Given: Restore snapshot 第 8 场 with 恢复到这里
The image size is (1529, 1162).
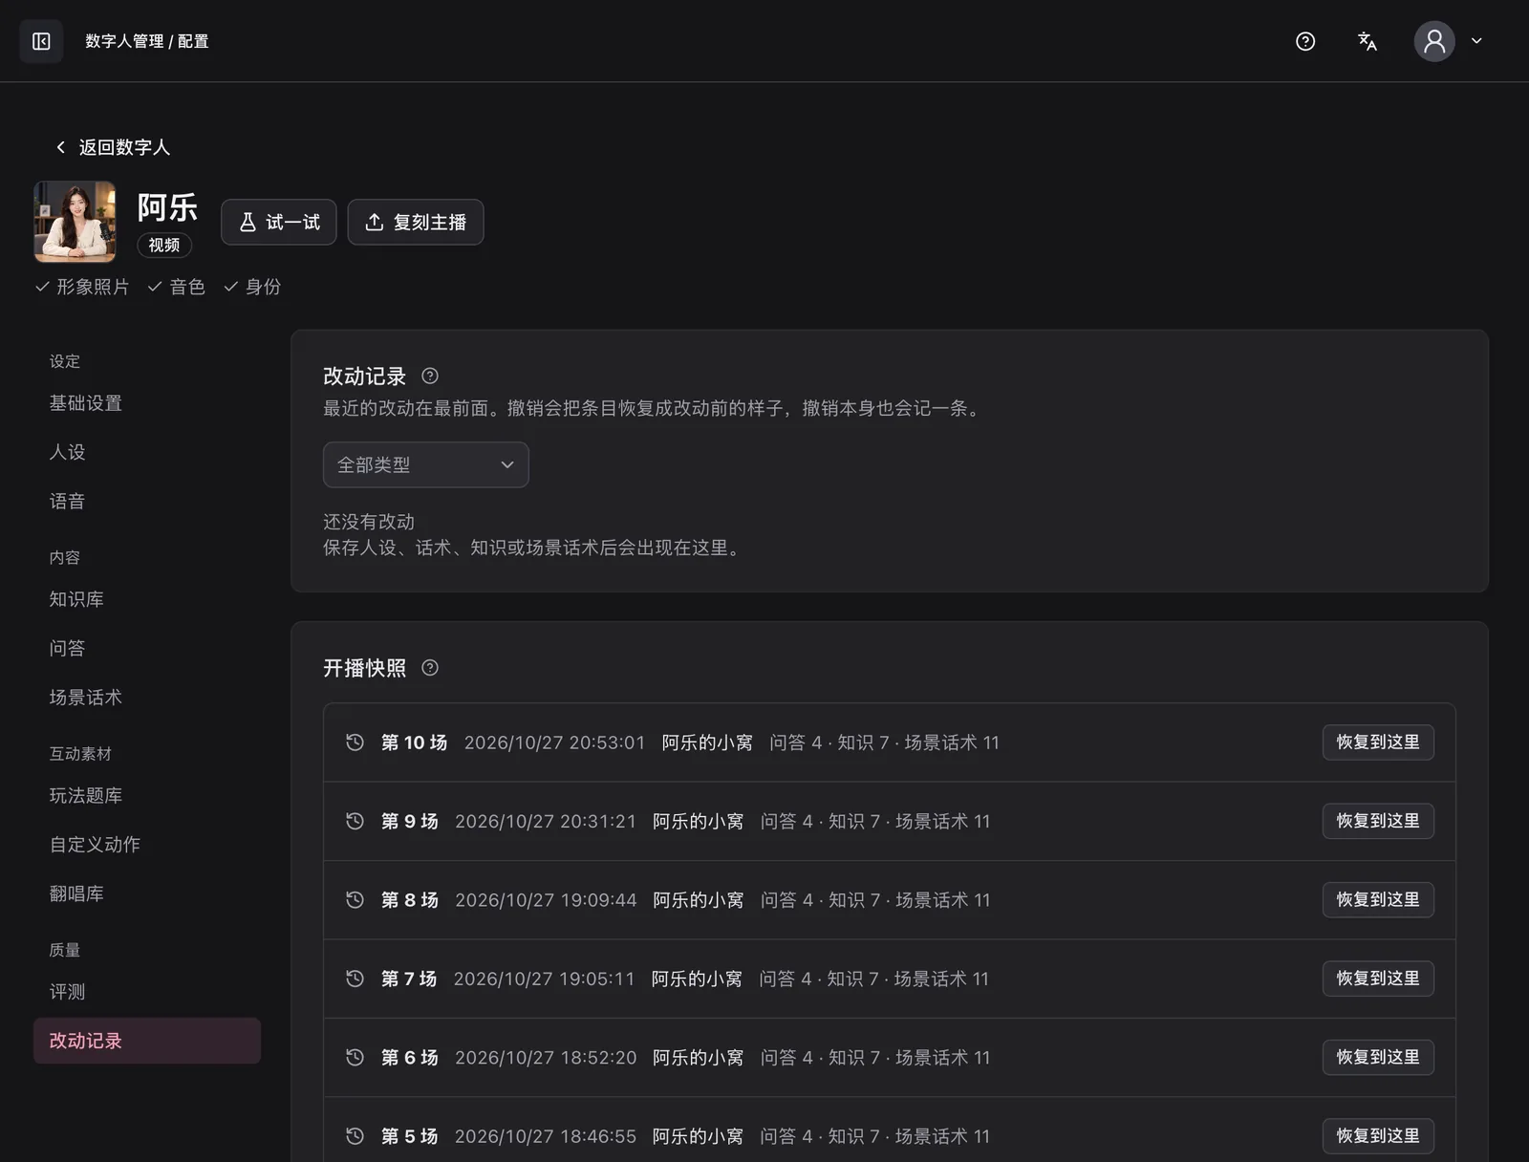Looking at the screenshot, I should coord(1378,900).
